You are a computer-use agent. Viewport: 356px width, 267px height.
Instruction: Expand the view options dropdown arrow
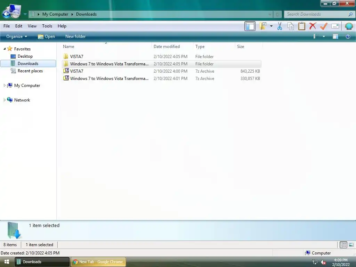(324, 37)
